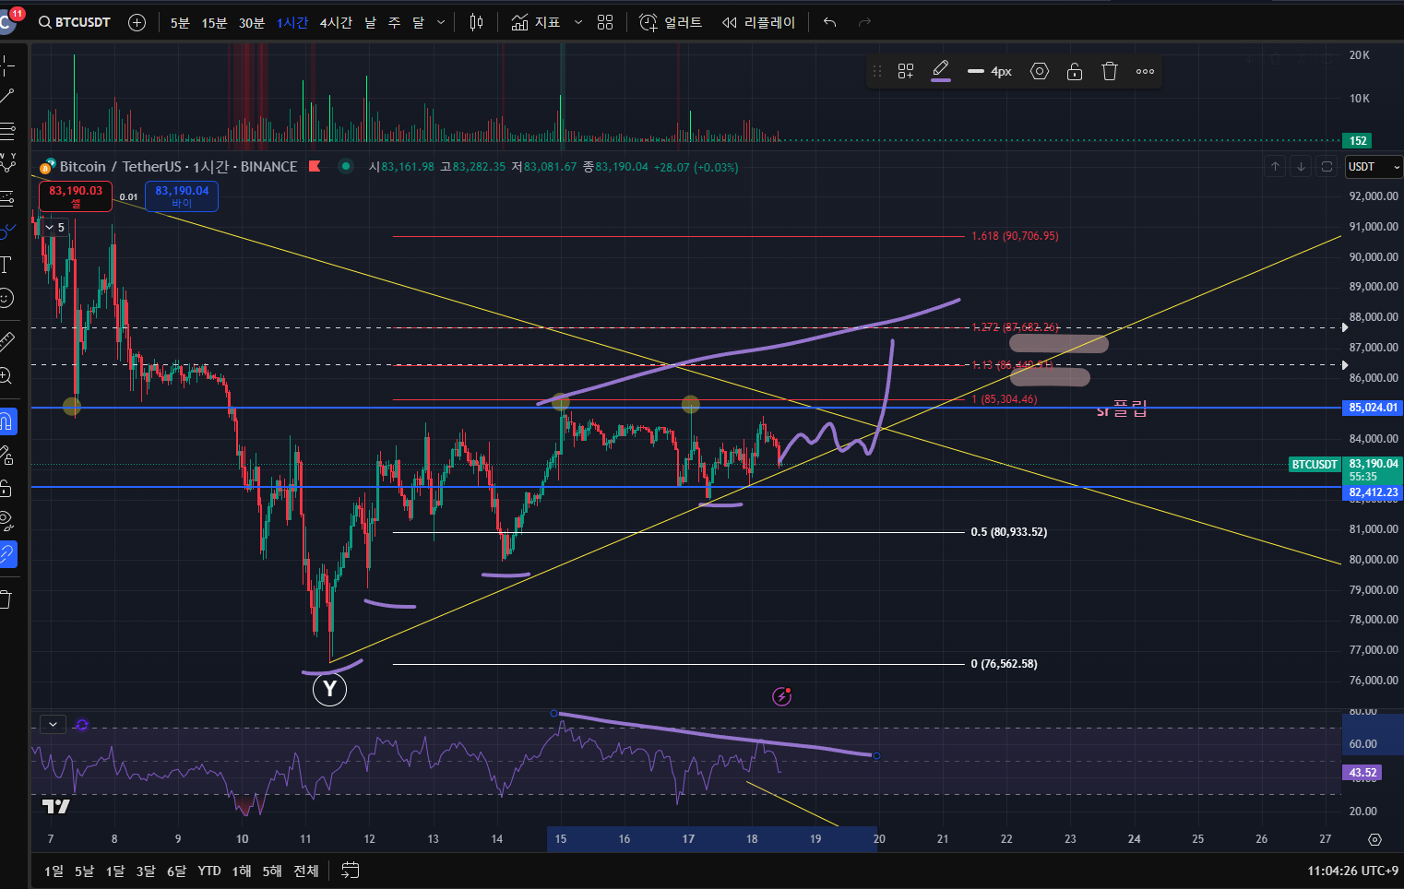Open the go-to-date calendar icon
This screenshot has height=889, width=1404.
coord(351,871)
